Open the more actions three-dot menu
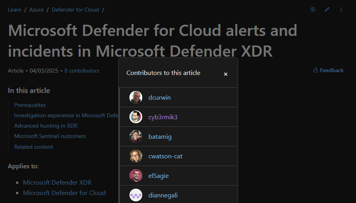This screenshot has height=203, width=356. pyautogui.click(x=341, y=9)
